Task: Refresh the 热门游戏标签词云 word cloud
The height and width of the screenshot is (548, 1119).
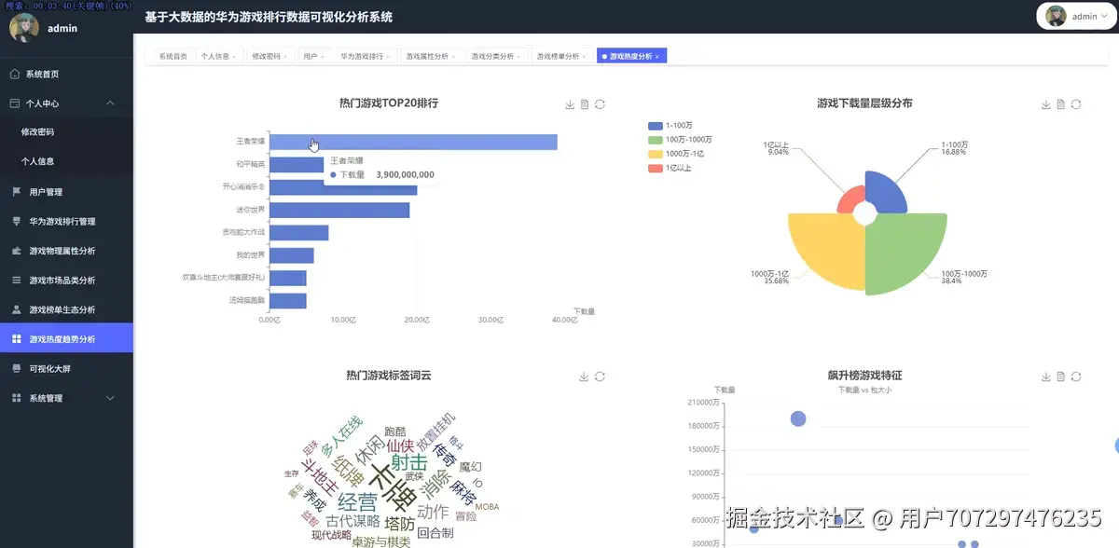Action: (x=600, y=377)
